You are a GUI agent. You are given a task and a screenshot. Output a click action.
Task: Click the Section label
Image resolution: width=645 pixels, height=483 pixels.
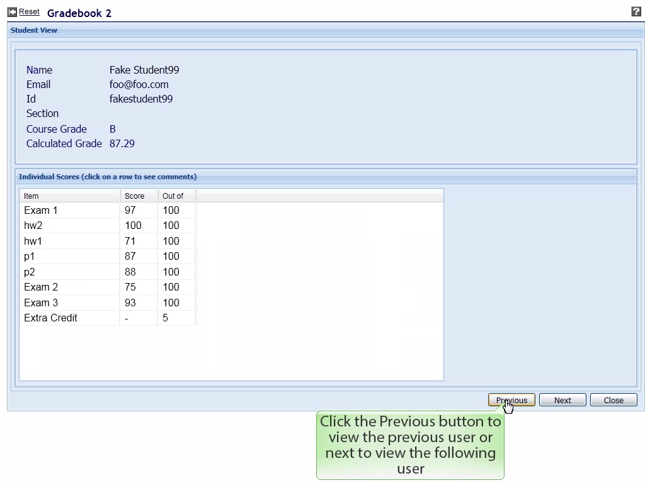coord(42,113)
